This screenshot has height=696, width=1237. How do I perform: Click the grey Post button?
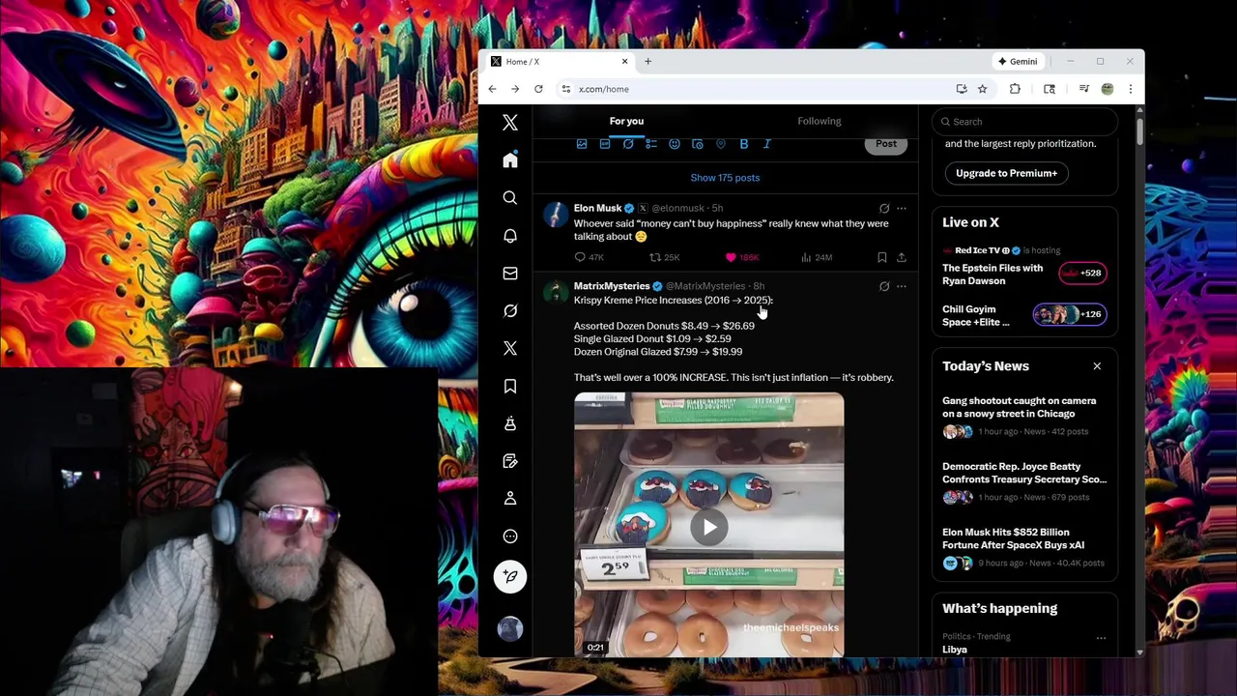tap(886, 144)
